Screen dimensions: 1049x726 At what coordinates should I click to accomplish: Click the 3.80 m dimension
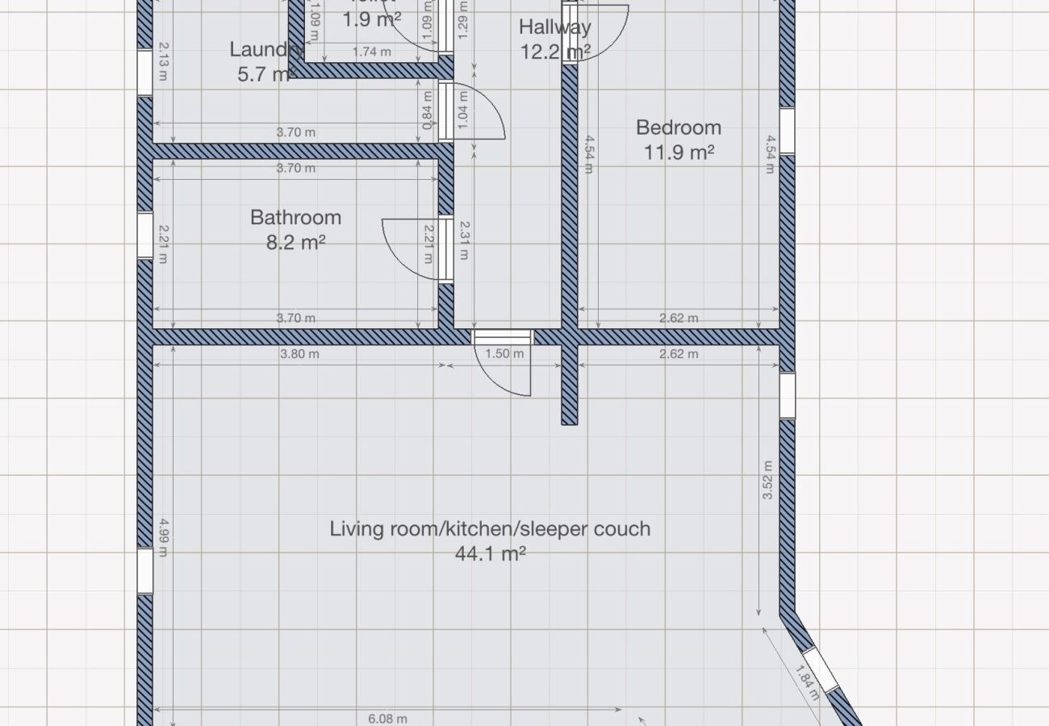(299, 354)
